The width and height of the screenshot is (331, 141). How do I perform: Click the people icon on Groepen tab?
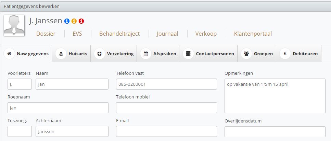coord(246,54)
